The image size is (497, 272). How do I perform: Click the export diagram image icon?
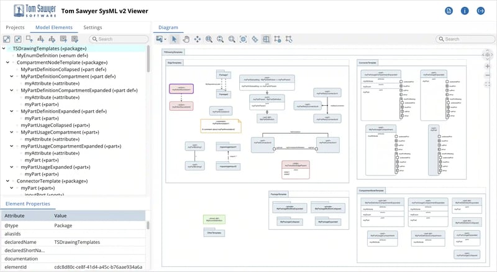pos(160,39)
